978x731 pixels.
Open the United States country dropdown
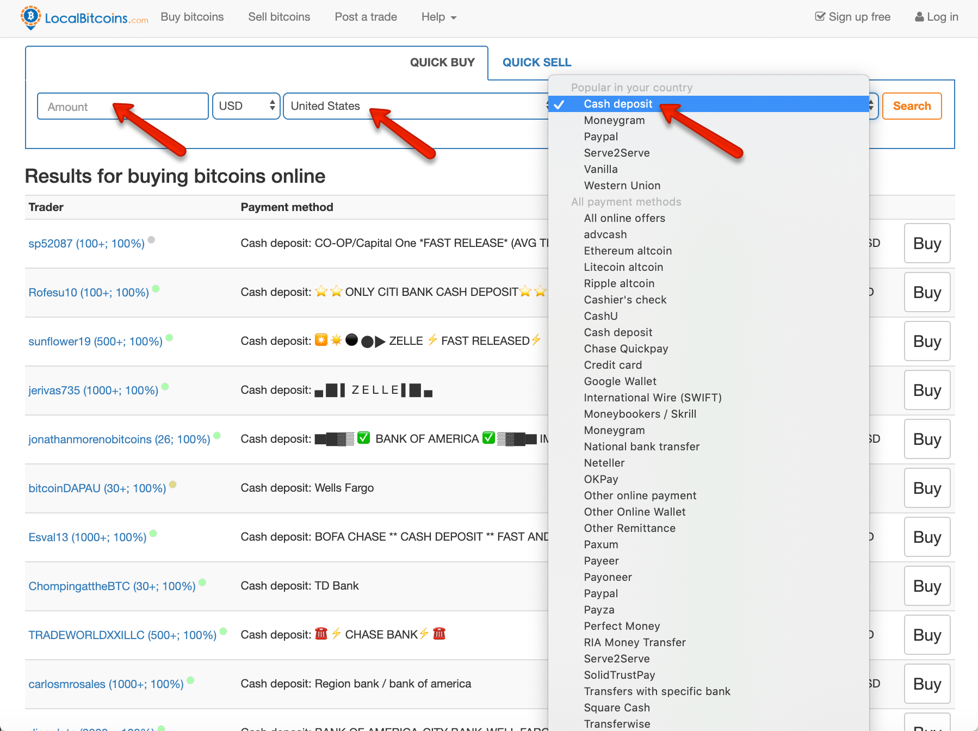(417, 106)
